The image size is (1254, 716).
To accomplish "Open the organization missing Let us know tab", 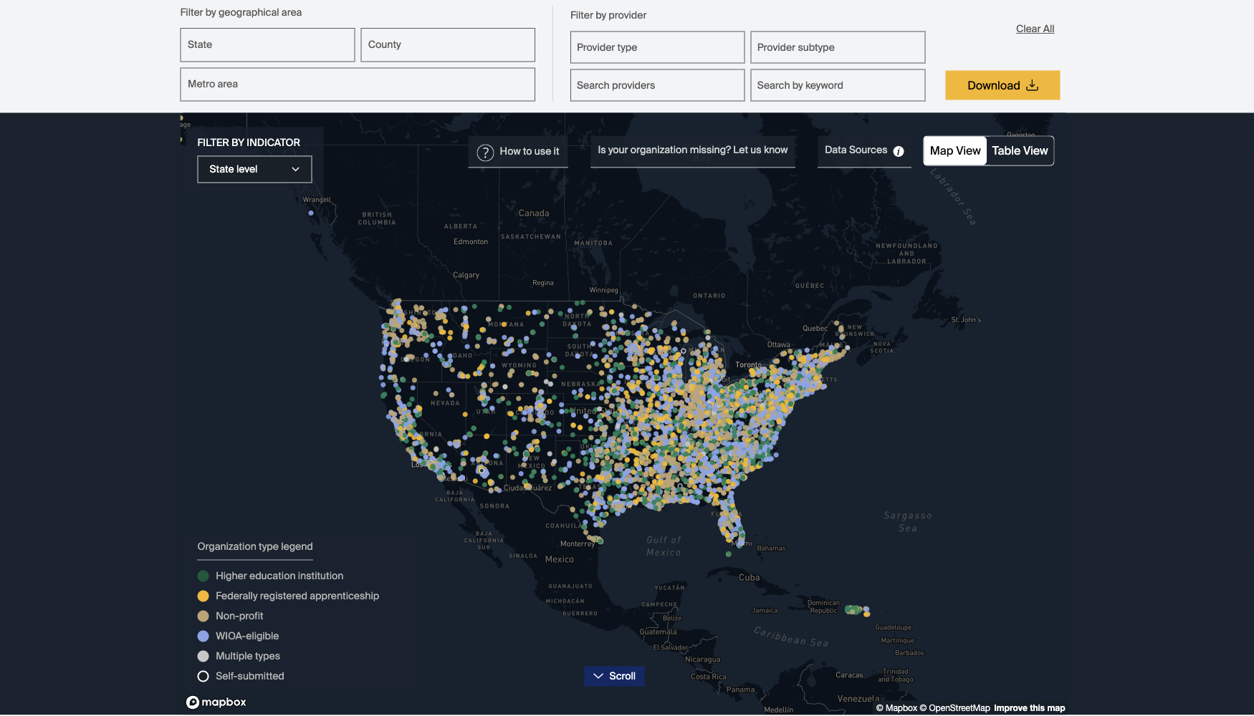I will pyautogui.click(x=692, y=150).
